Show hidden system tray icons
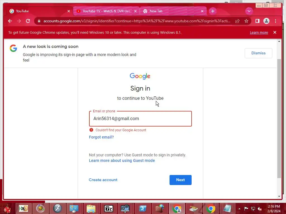 [239, 209]
